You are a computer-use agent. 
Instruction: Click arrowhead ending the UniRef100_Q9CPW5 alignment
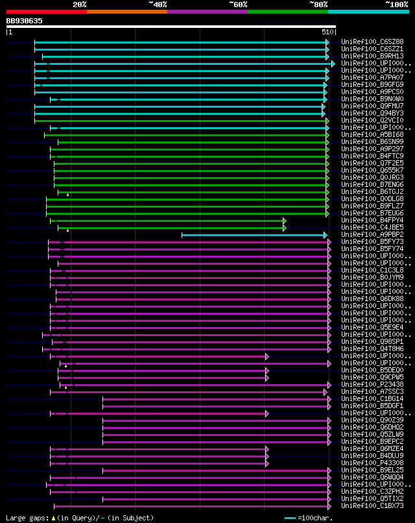click(x=267, y=378)
